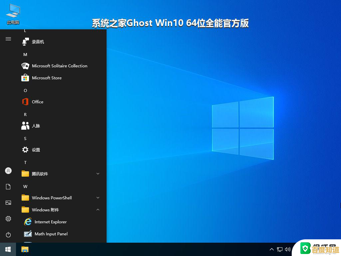Launch Microsoft Solitaire Collection
Image resolution: width=341 pixels, height=256 pixels.
59,66
